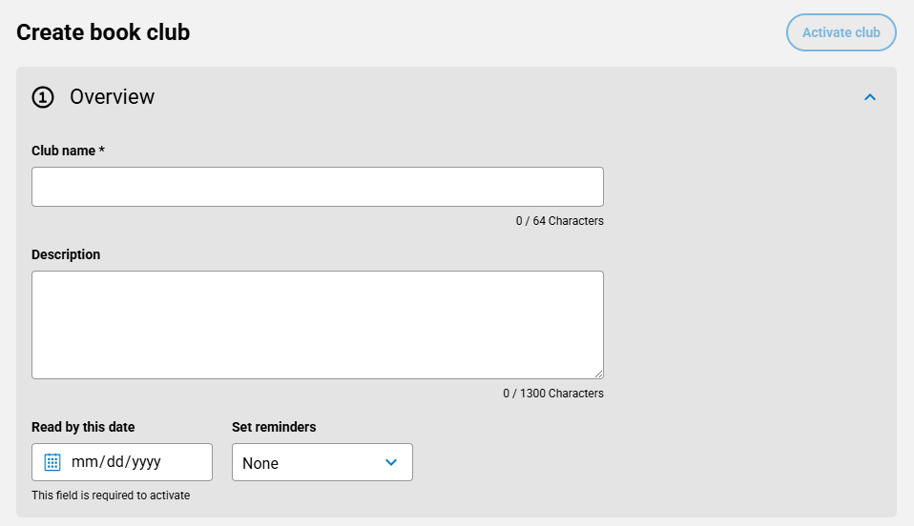The height and width of the screenshot is (526, 914).
Task: Collapse the Overview section with the chevron
Action: click(x=869, y=97)
